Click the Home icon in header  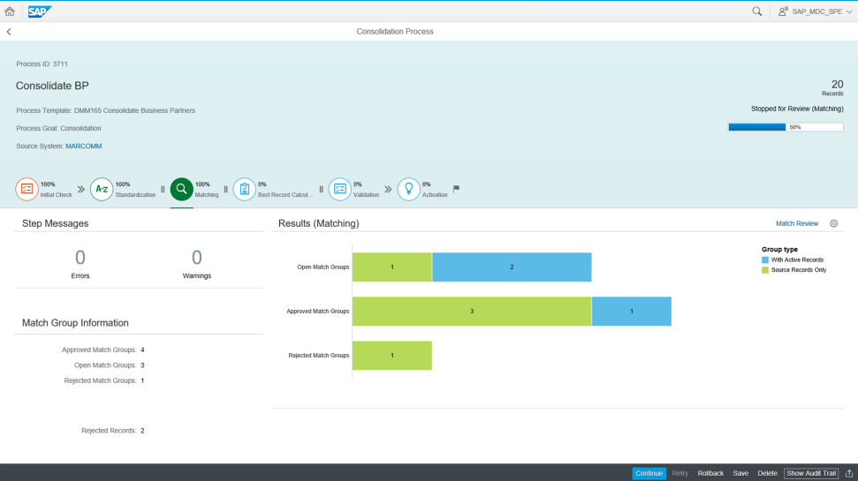tap(10, 11)
